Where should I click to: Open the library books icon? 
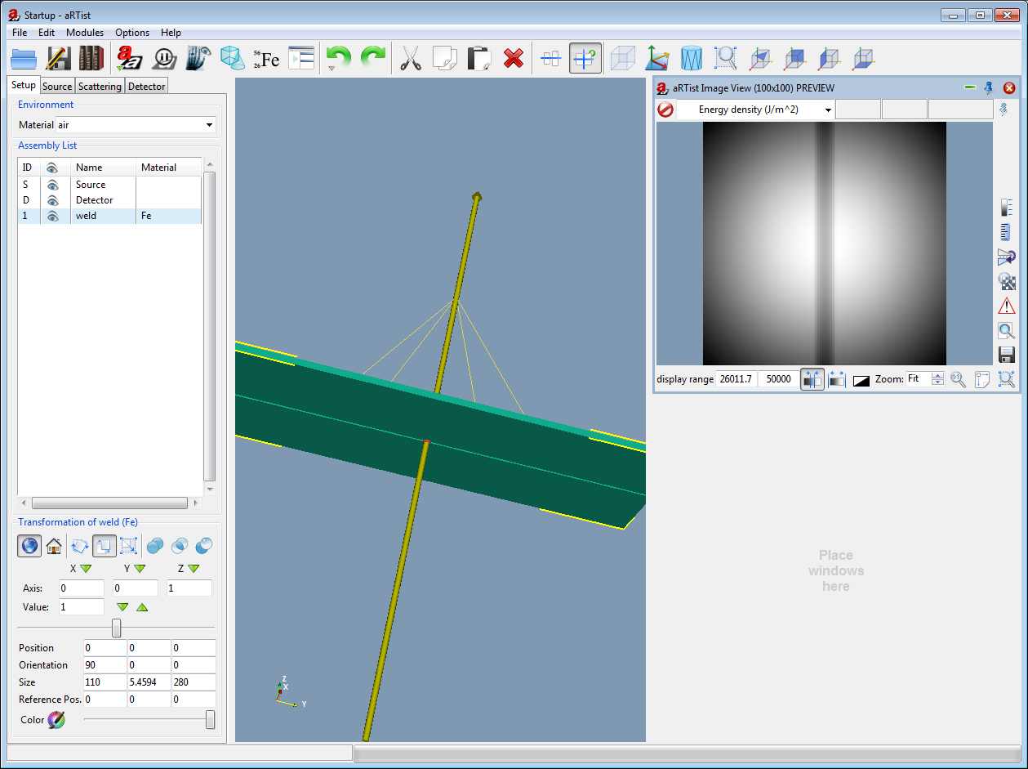pyautogui.click(x=91, y=58)
